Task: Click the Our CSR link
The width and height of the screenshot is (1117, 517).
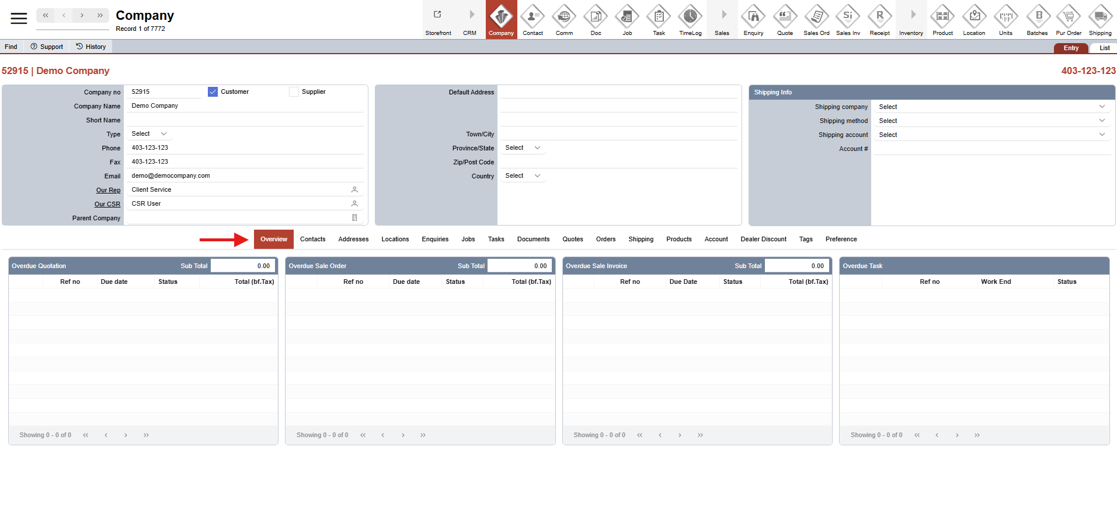Action: coord(107,205)
